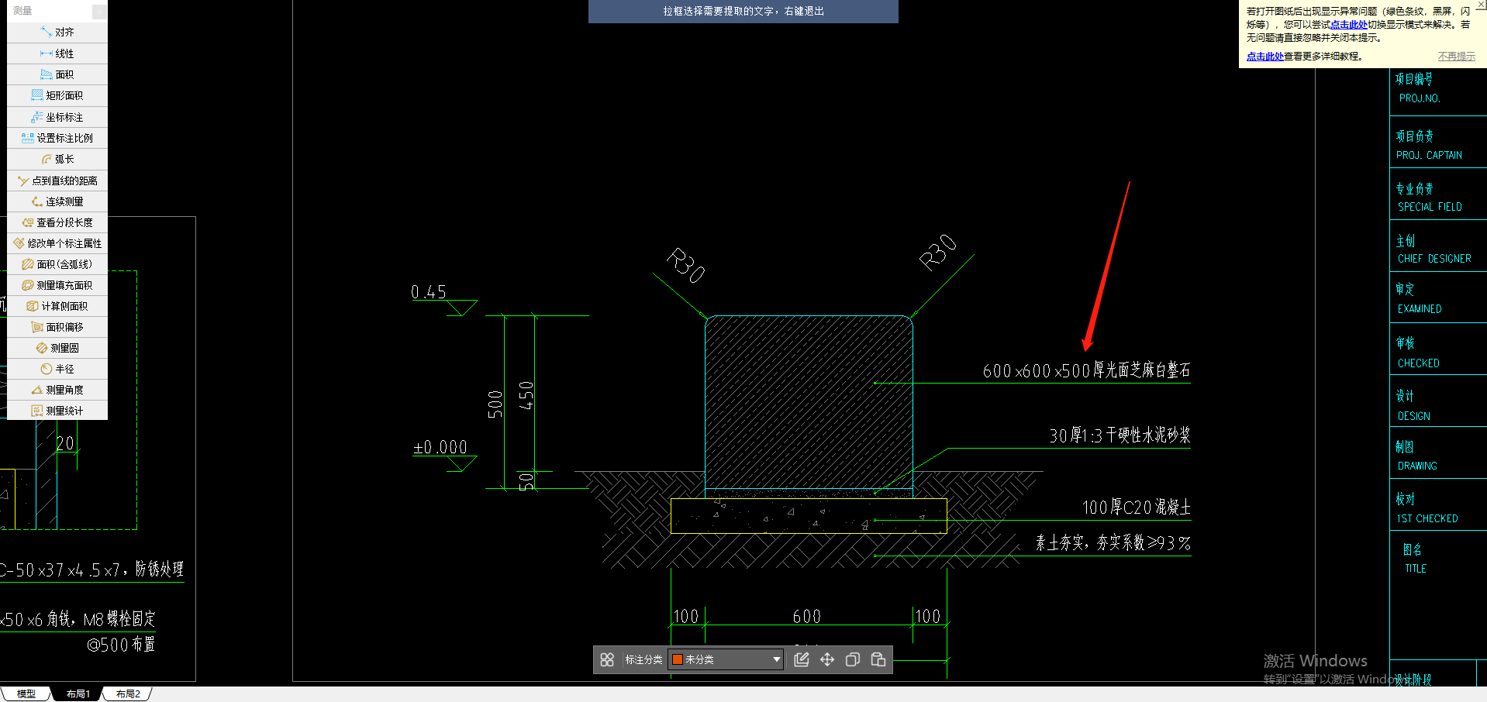Image resolution: width=1487 pixels, height=702 pixels.
Task: Choose the 矩形面积 rectangle area tool
Action: coord(57,95)
